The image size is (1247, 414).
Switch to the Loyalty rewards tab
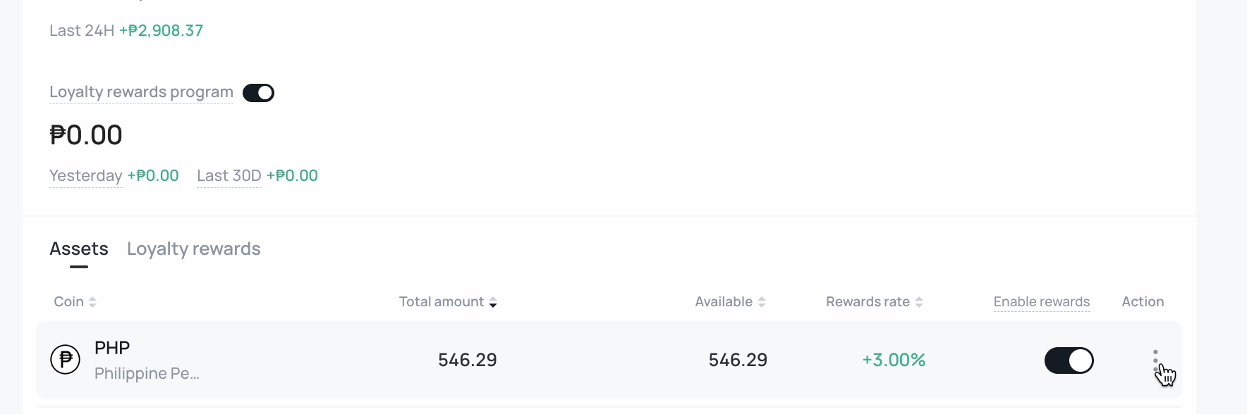click(x=194, y=249)
